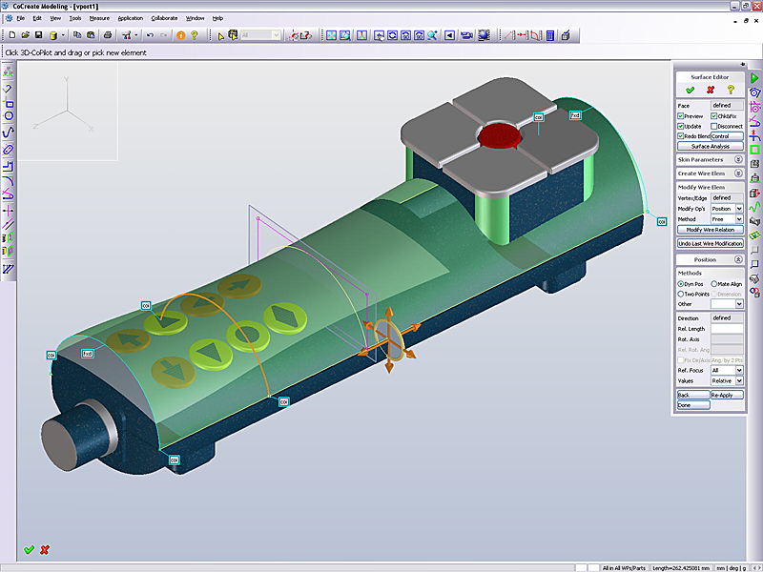Select the Mate Align radio button
The height and width of the screenshot is (572, 763).
tap(714, 283)
